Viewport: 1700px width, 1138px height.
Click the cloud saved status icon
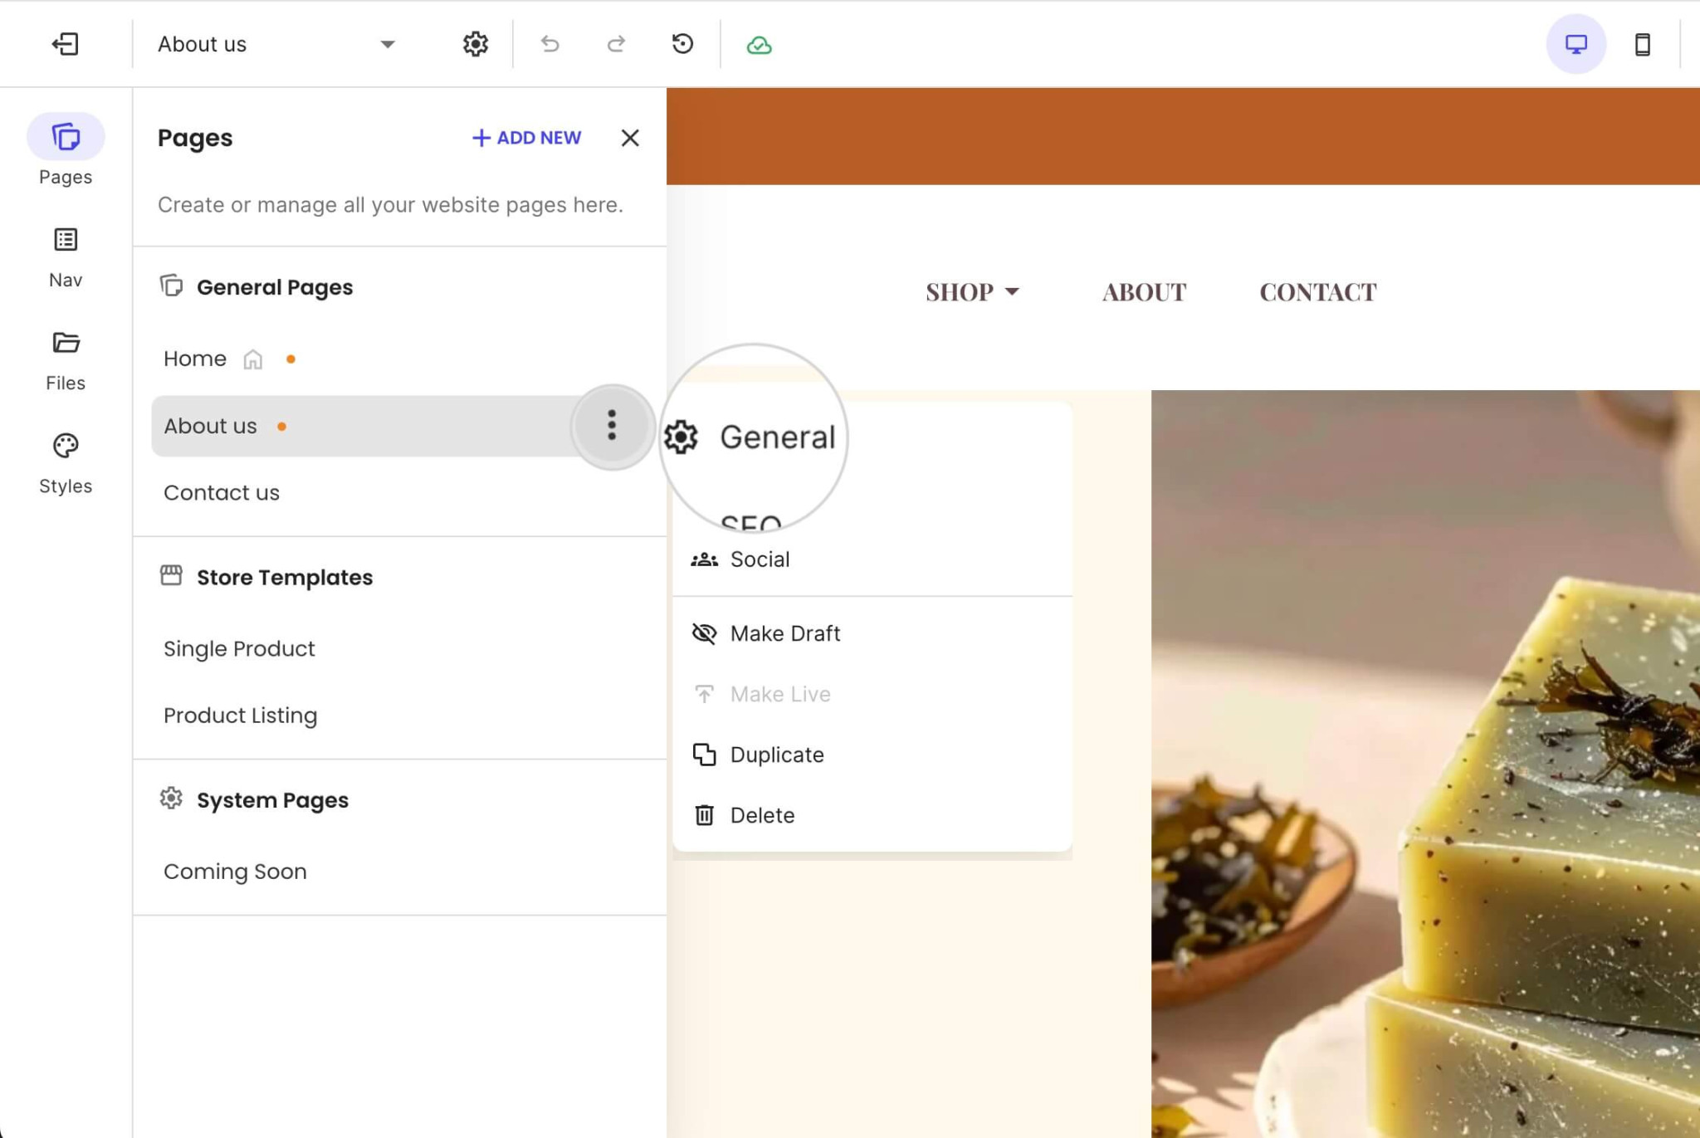[759, 45]
